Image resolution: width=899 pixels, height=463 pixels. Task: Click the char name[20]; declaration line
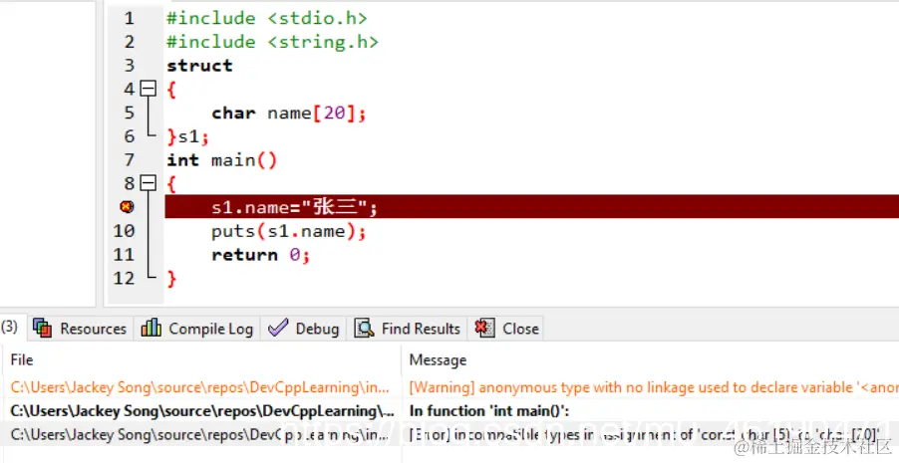click(x=288, y=113)
